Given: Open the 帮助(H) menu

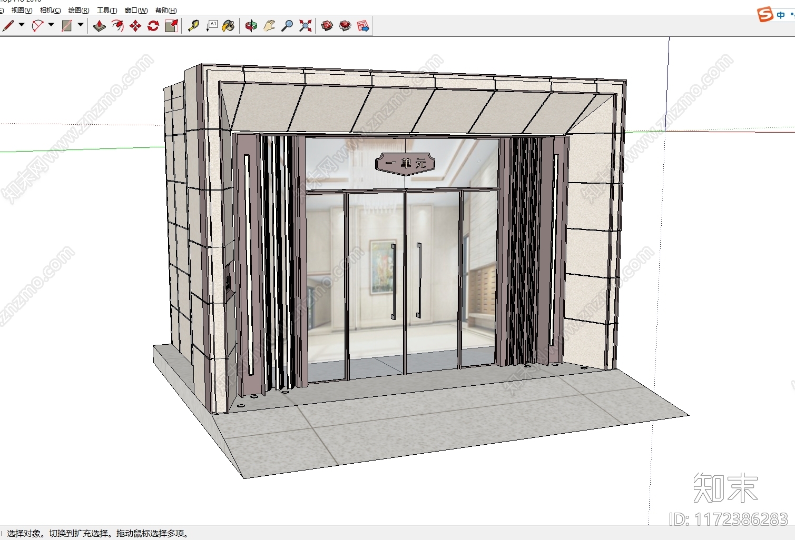Looking at the screenshot, I should click(166, 11).
